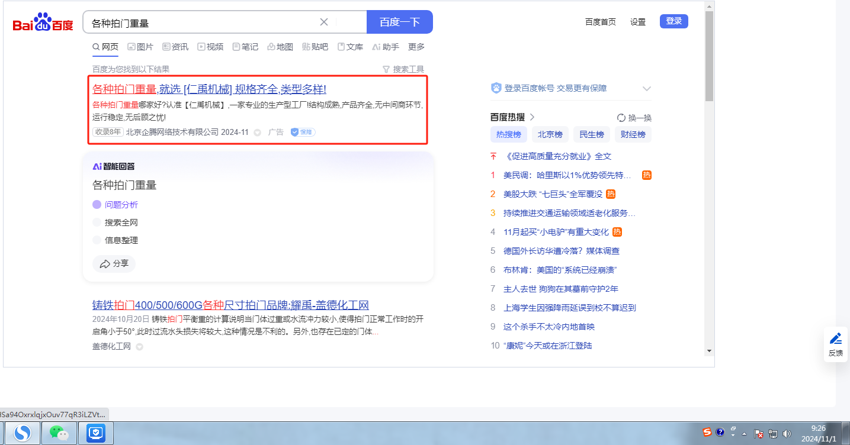This screenshot has height=445, width=850.
Task: Expand the 登录百度帐号 panel chevron
Action: pyautogui.click(x=646, y=89)
